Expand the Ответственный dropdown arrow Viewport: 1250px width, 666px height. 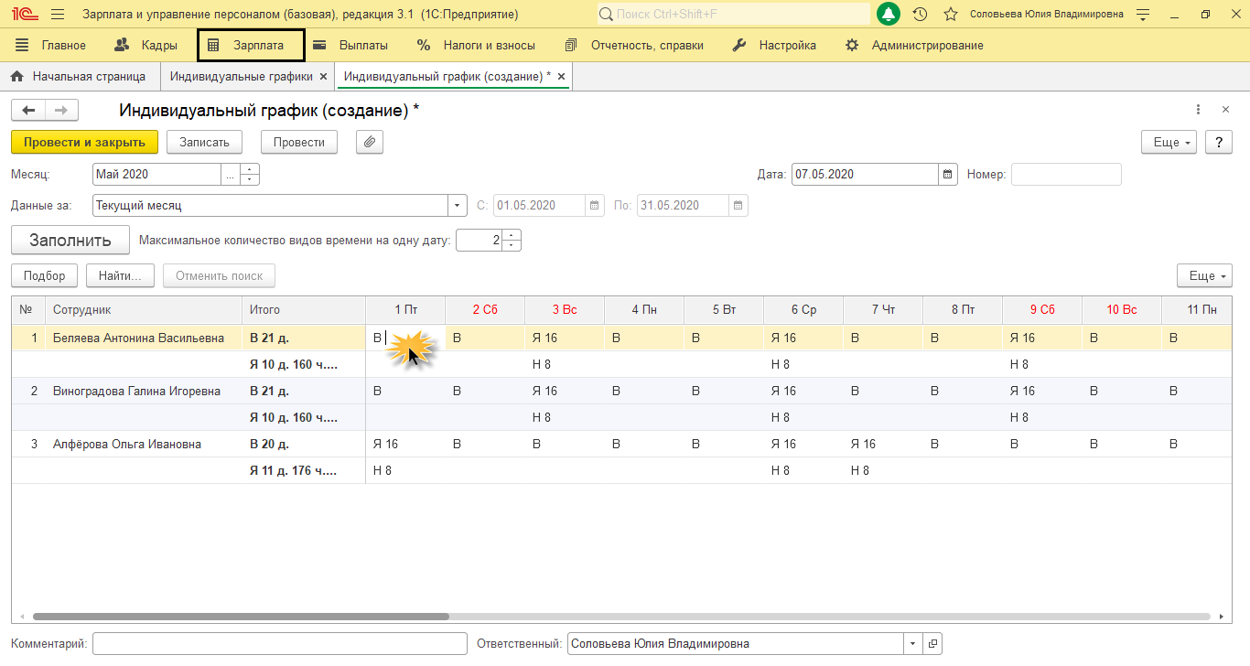912,643
